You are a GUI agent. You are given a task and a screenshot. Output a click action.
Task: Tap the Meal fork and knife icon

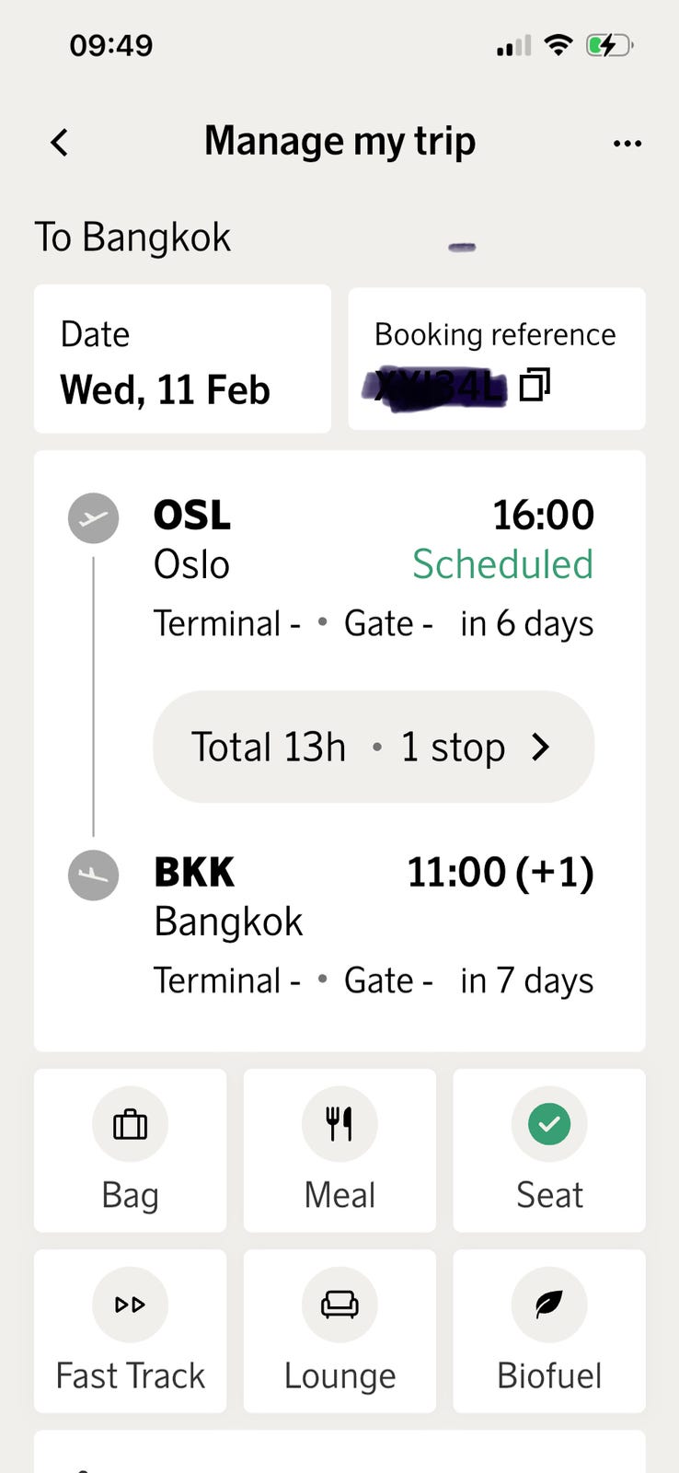(339, 1124)
